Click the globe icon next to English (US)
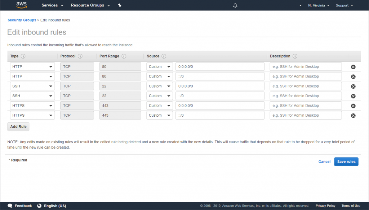This screenshot has height=210, width=369. coord(39,205)
